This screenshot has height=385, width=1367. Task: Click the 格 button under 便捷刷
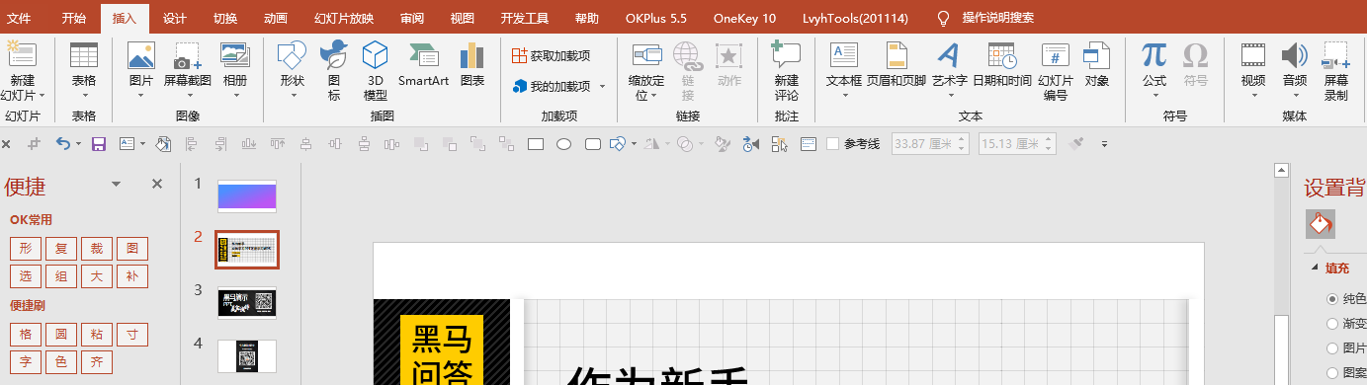[25, 335]
